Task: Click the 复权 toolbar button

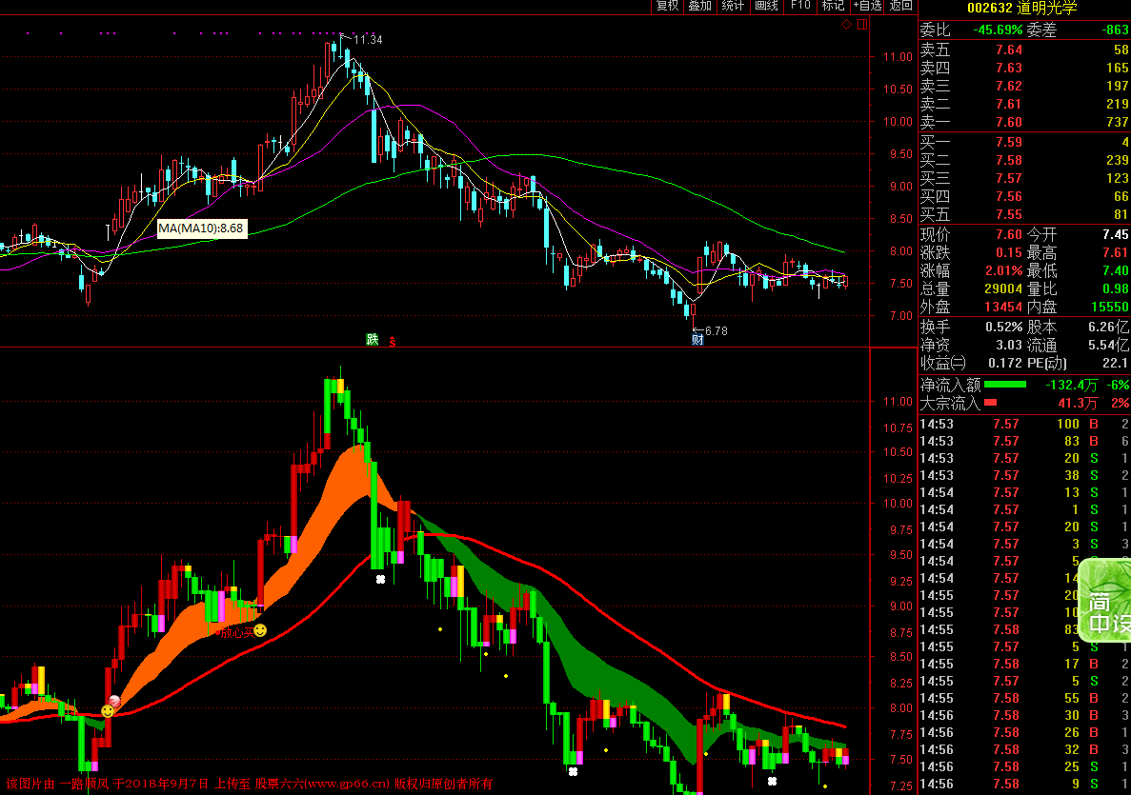Action: tap(667, 6)
